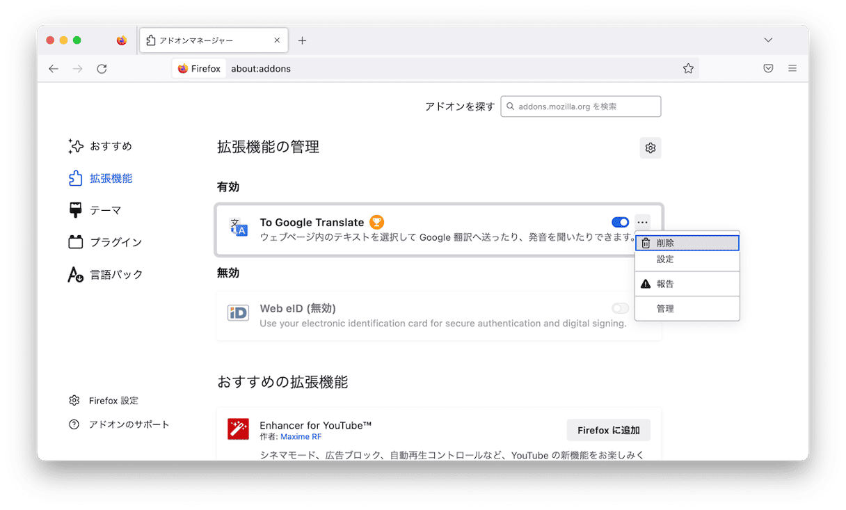846x510 pixels.
Task: Click the recommended trophy badge
Action: coord(376,222)
